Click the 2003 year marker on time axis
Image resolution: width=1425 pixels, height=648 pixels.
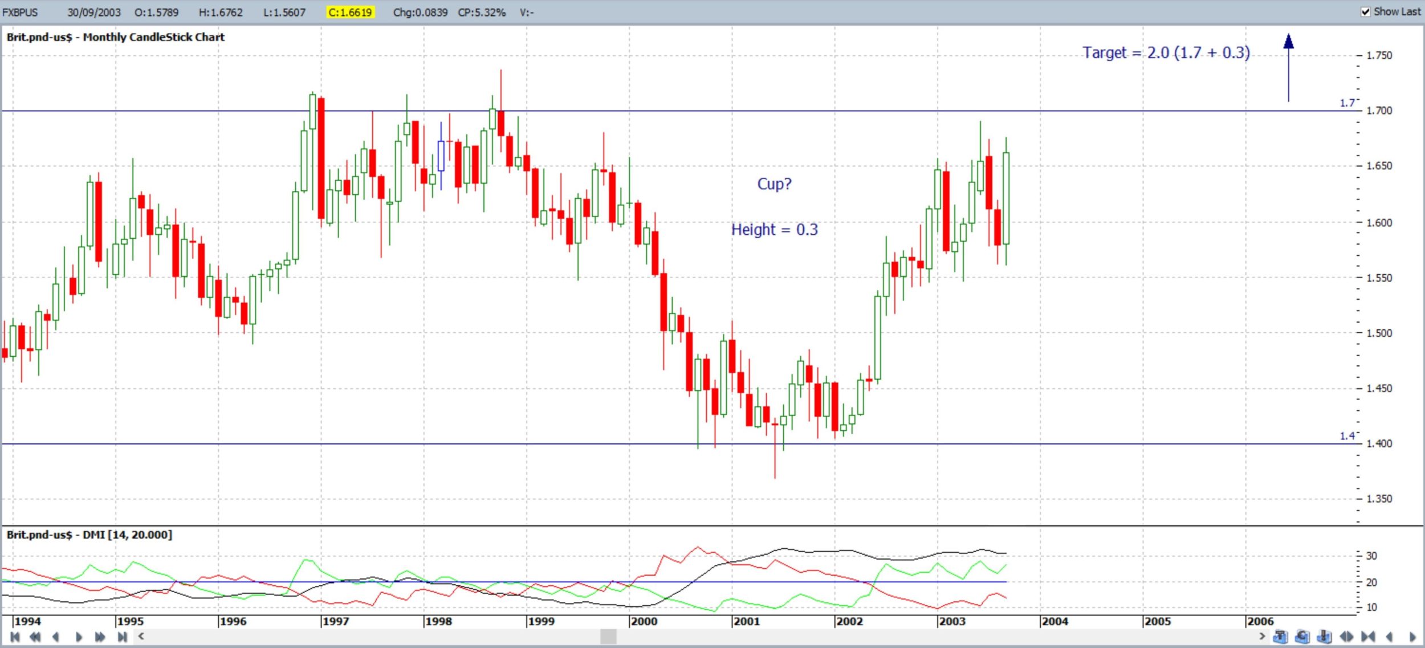[952, 621]
